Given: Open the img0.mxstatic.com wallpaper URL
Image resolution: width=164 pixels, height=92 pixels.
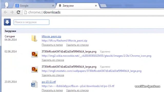Looking at the screenshot, I should [91, 71].
